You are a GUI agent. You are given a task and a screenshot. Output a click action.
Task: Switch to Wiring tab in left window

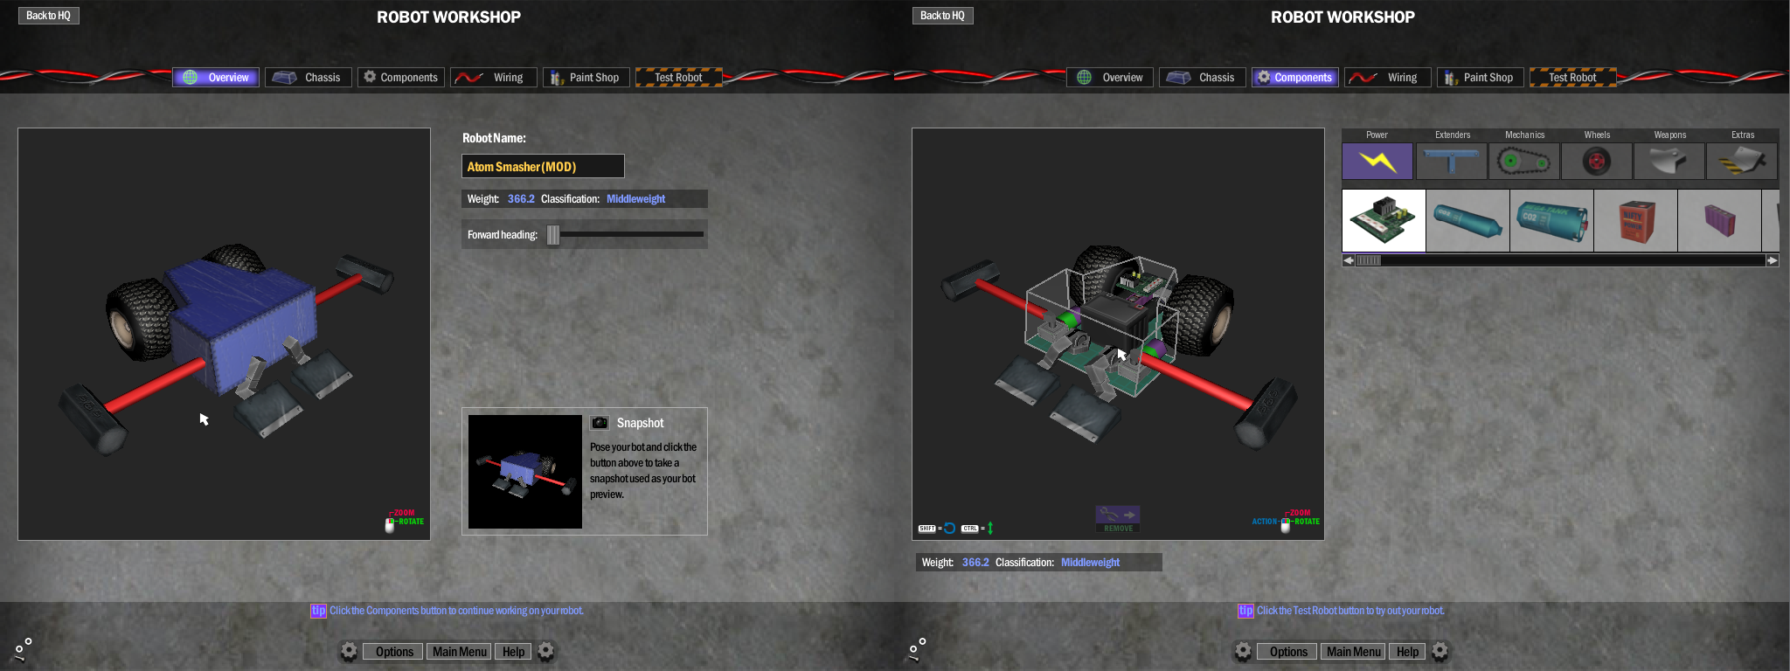(x=494, y=78)
